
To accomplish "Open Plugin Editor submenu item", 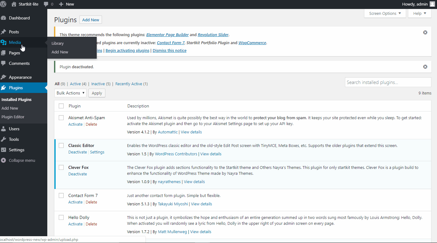I will 13,117.
